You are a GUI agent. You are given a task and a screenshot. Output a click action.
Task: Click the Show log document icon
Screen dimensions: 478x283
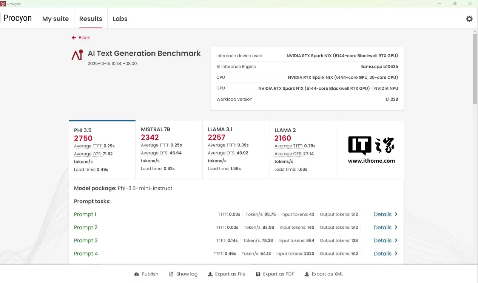[171, 274]
